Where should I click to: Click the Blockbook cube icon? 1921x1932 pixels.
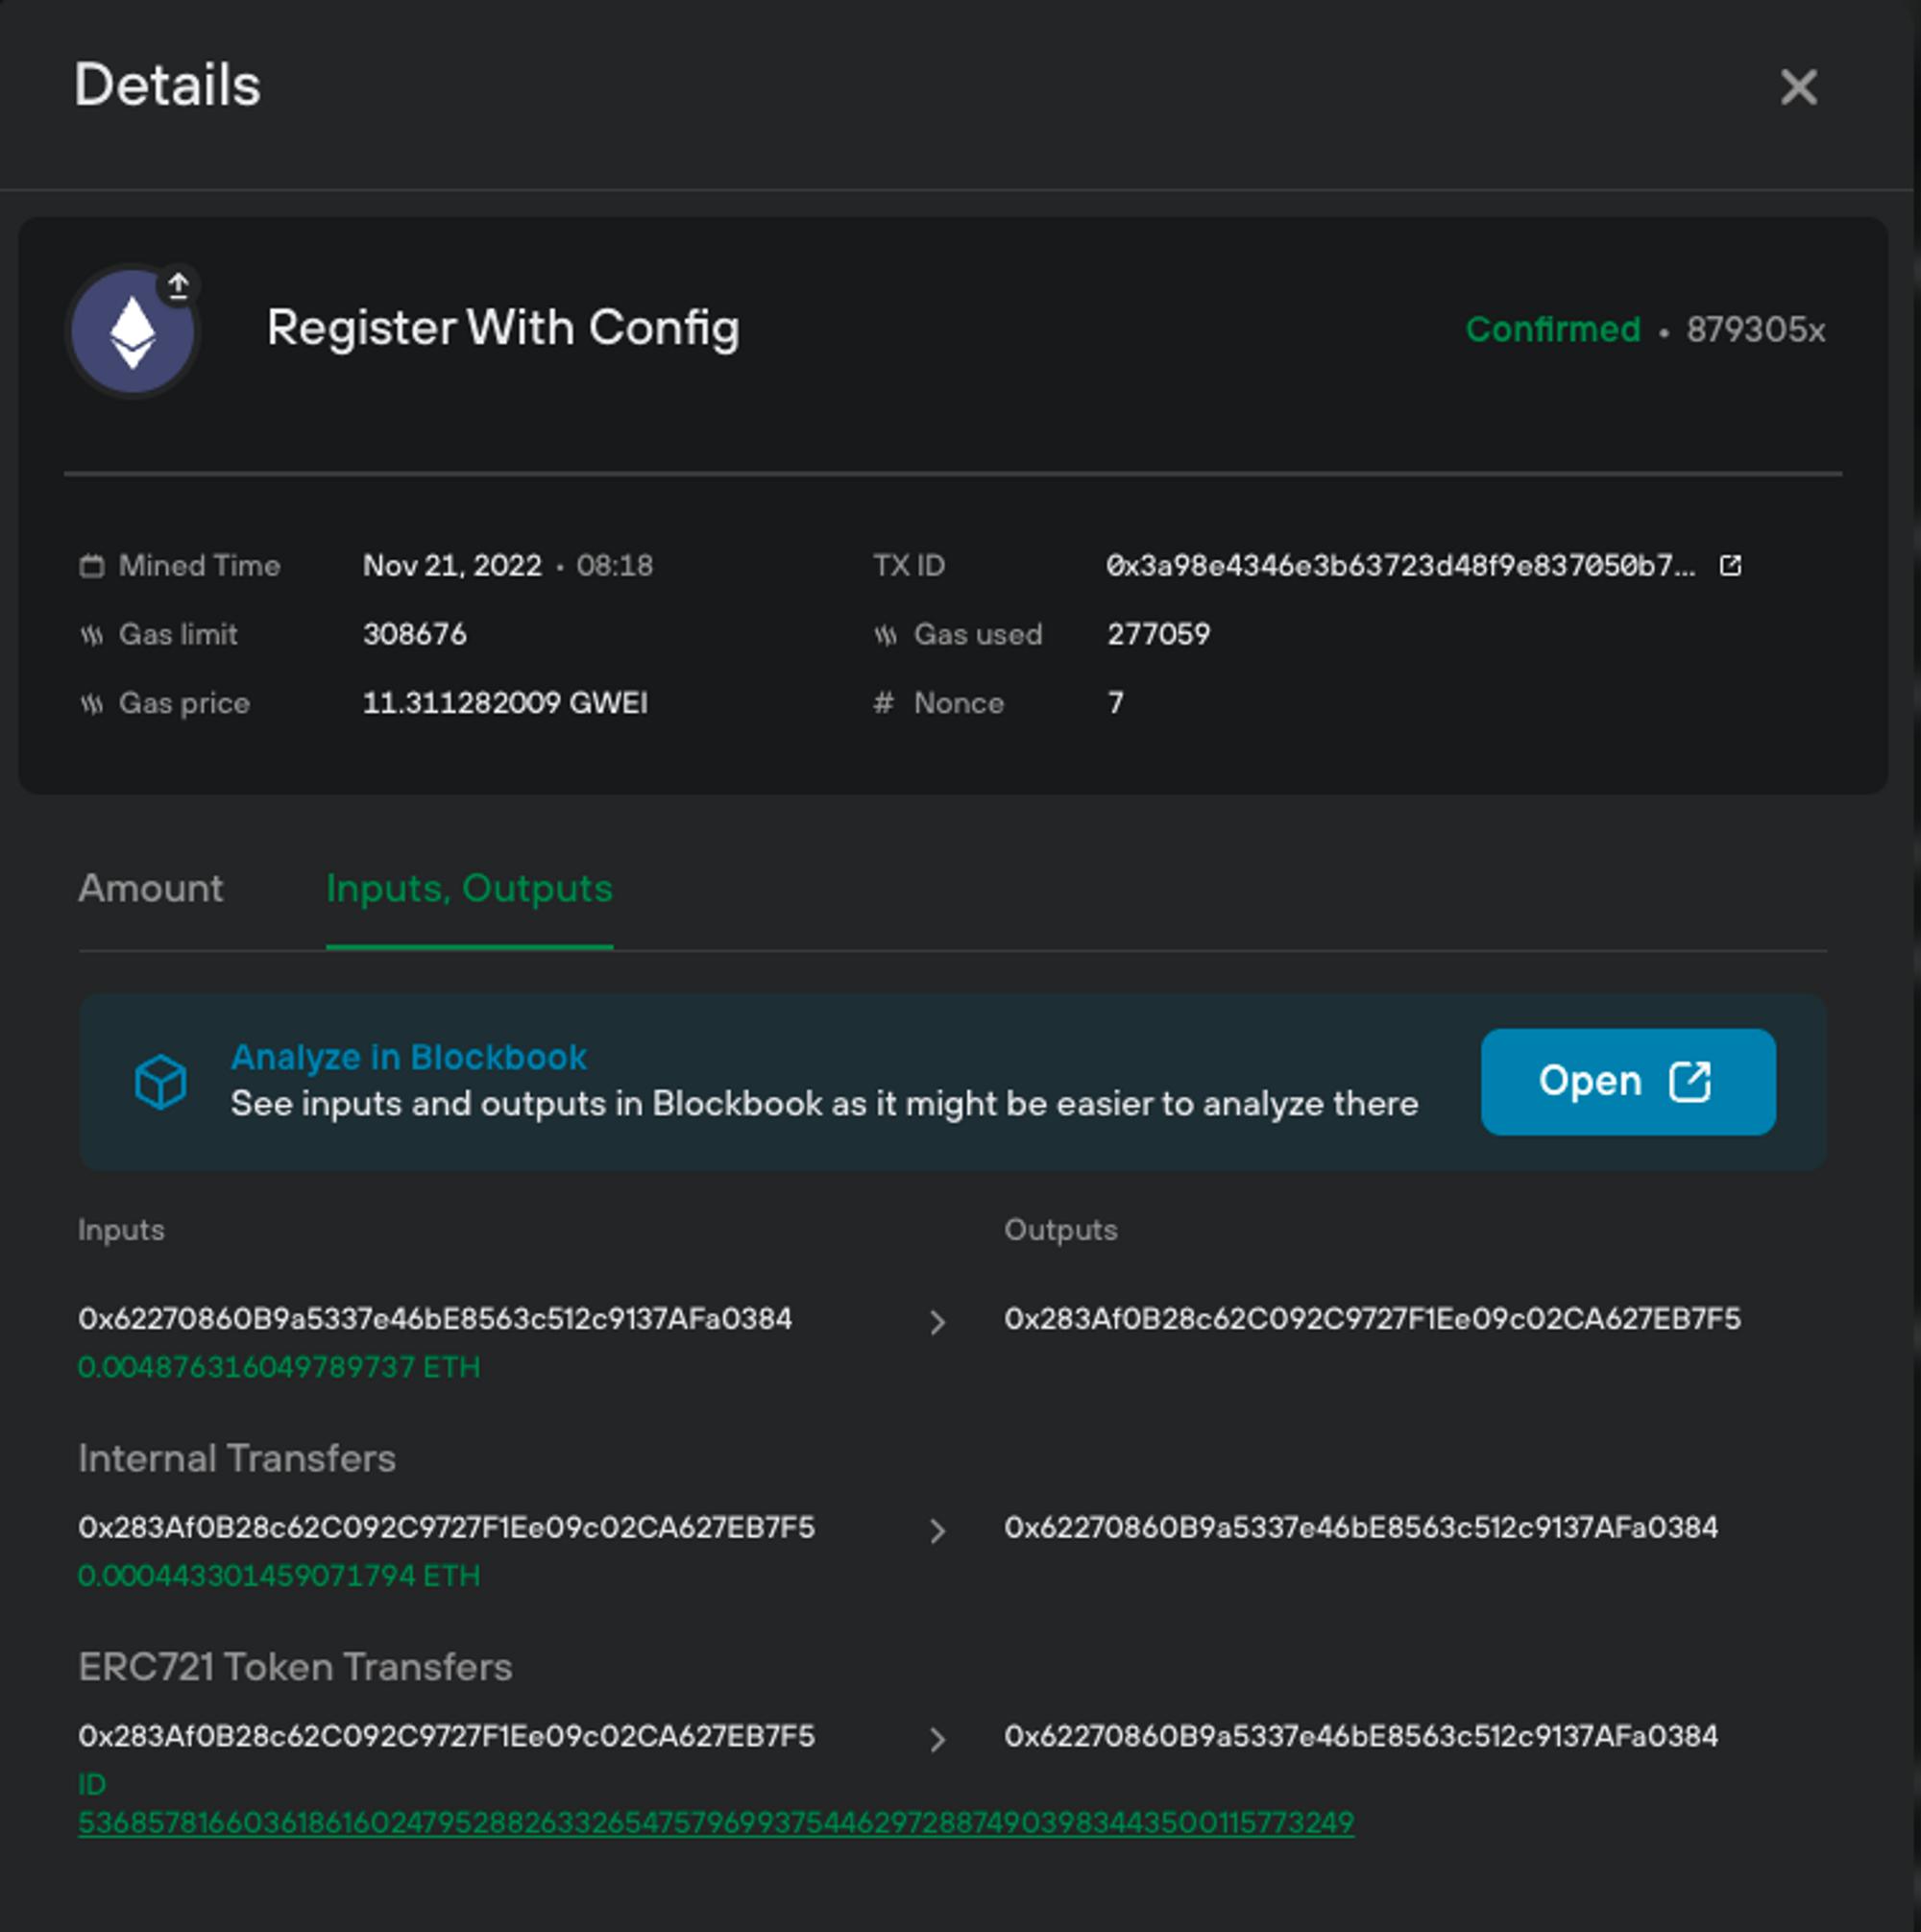pyautogui.click(x=160, y=1081)
